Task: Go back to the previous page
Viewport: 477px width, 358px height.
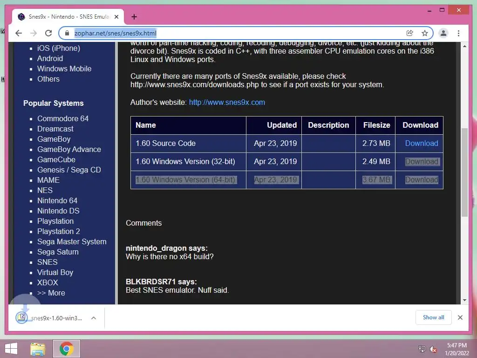Action: (x=19, y=33)
